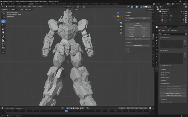Select the Annotate tool
The height and width of the screenshot is (117, 188).
[x=3, y=37]
